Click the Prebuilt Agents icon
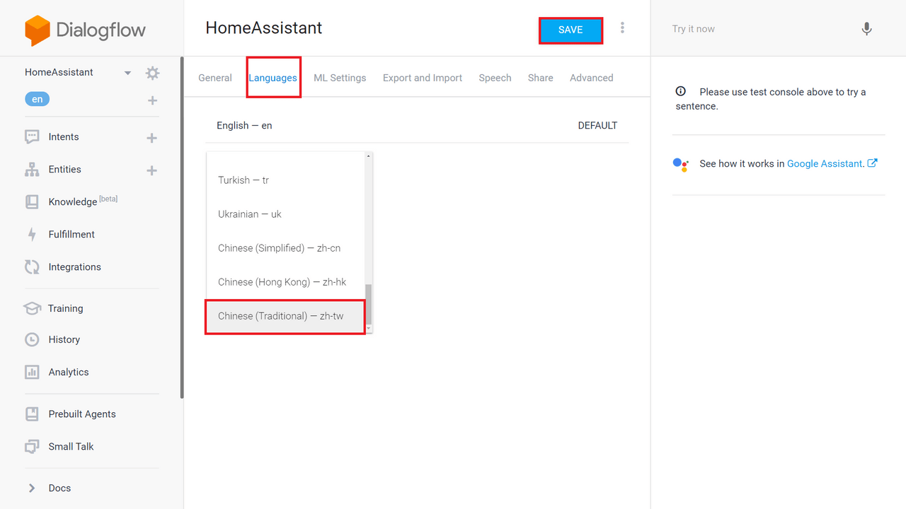Screen dimensions: 906x509 pos(32,414)
